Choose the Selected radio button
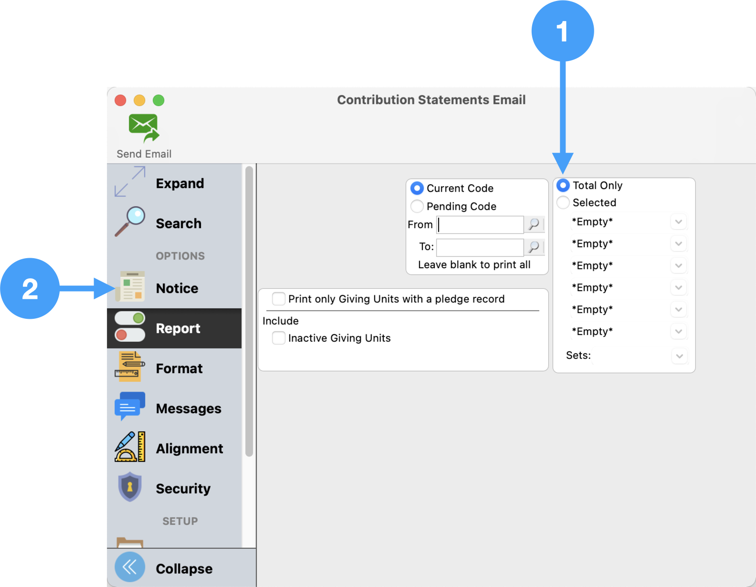Viewport: 756px width, 587px height. click(563, 202)
